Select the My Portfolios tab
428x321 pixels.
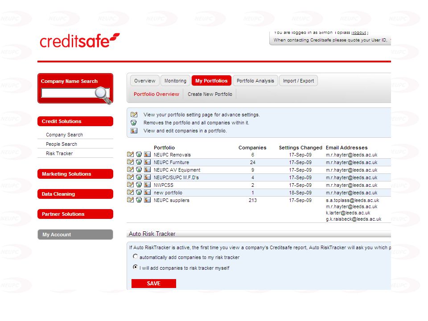[211, 81]
